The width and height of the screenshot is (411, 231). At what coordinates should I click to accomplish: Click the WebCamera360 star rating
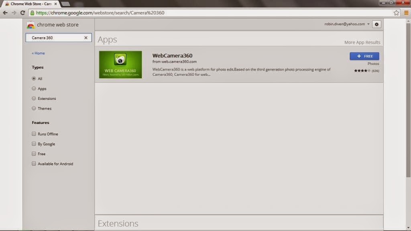[x=362, y=71]
